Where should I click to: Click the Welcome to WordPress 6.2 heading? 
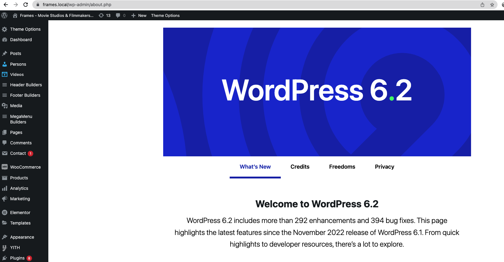(x=317, y=204)
